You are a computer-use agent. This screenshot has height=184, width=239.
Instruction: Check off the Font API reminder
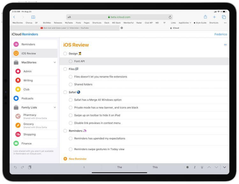pyautogui.click(x=70, y=61)
